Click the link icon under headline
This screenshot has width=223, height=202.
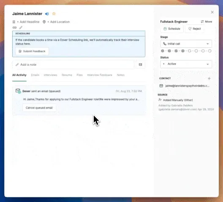(x=14, y=27)
